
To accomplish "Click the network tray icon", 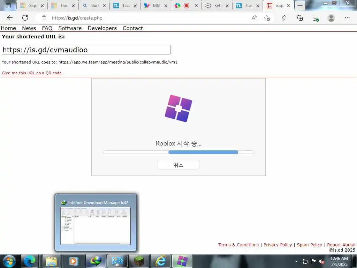I will coord(305,261).
